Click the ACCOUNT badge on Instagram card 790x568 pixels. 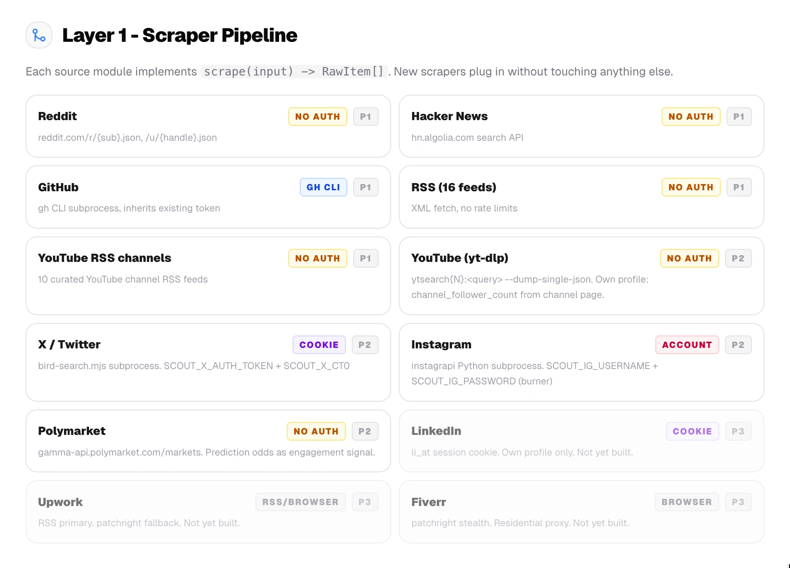tap(687, 345)
